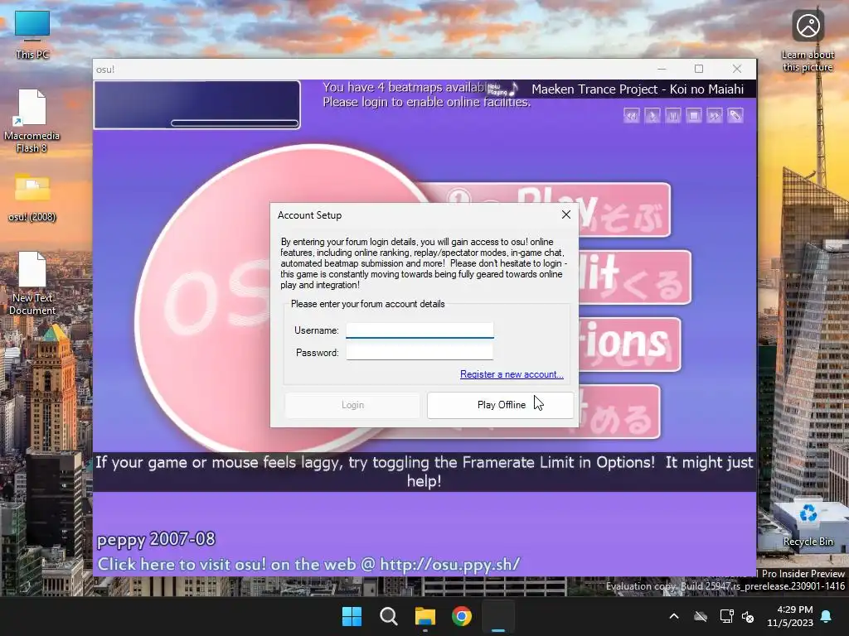Open the clock showing 4:29 PM
The width and height of the screenshot is (849, 636).
(790, 616)
